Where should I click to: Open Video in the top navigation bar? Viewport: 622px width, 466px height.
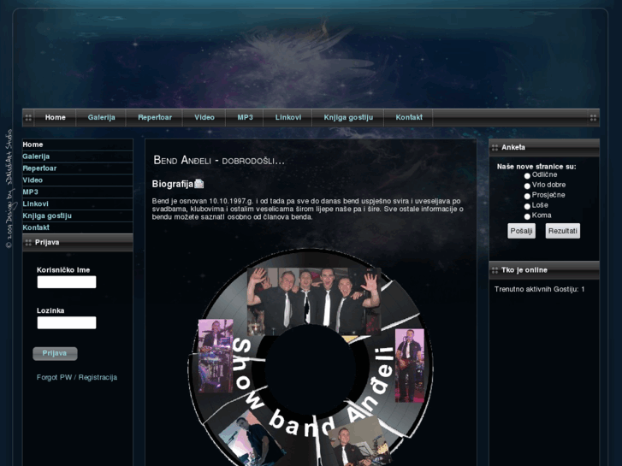click(x=204, y=117)
